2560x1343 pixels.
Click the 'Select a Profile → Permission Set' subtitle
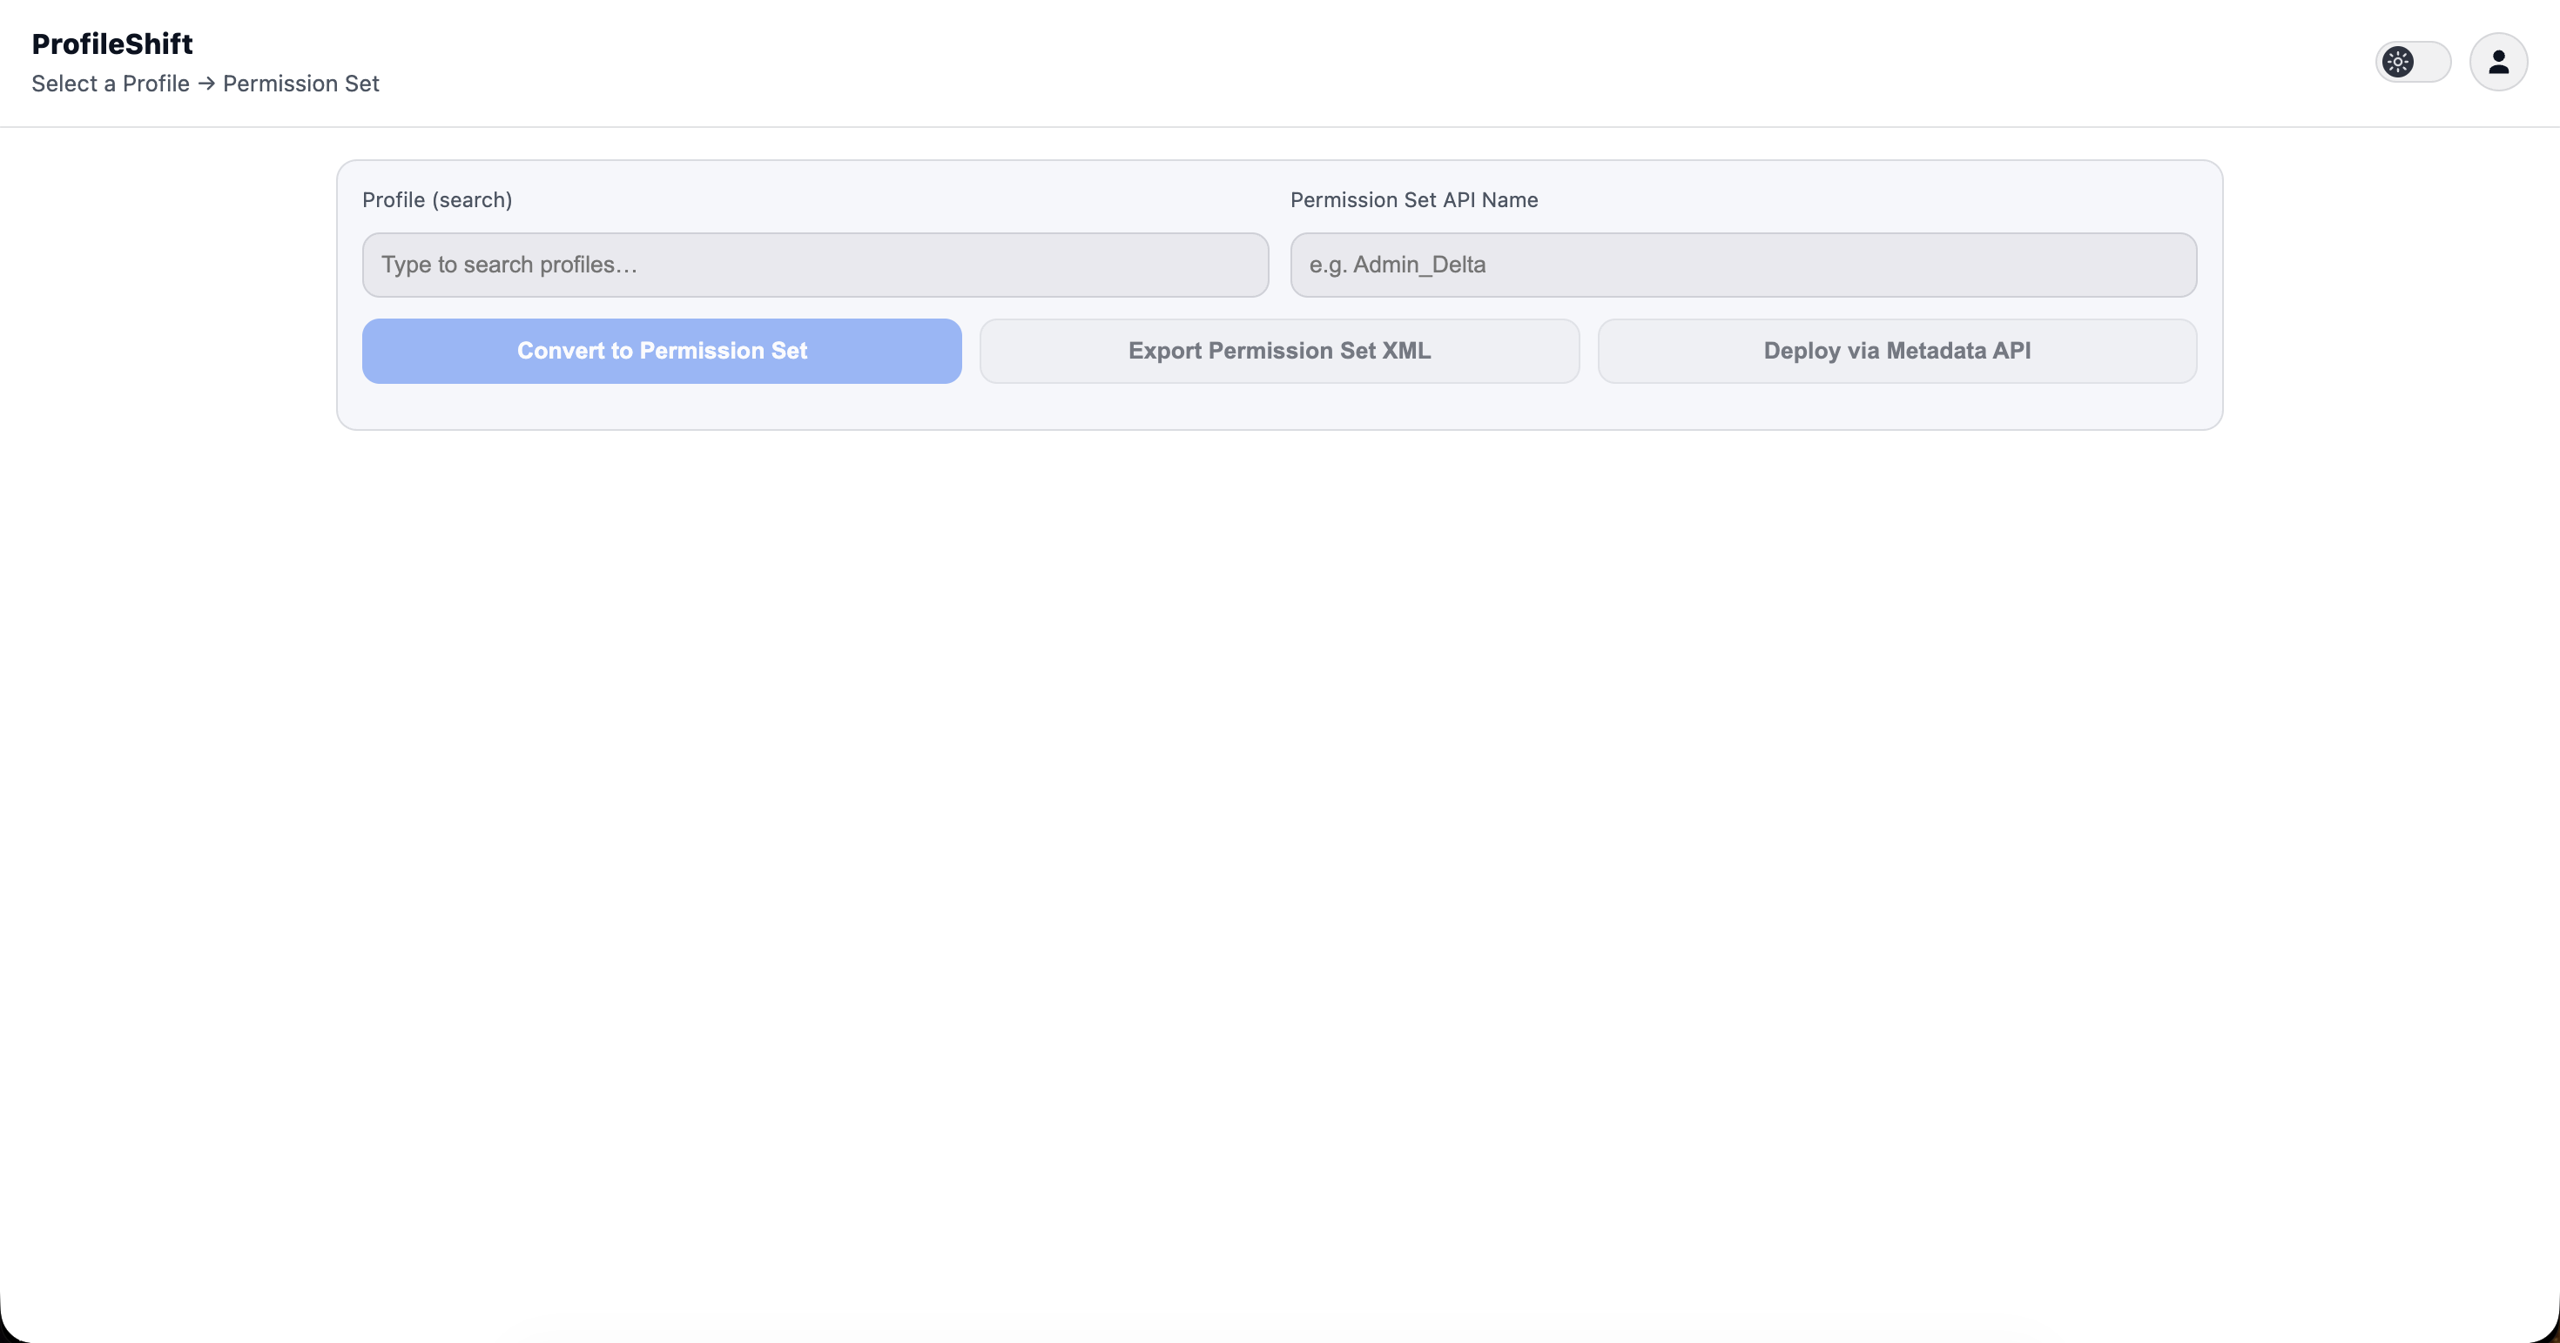[x=205, y=84]
